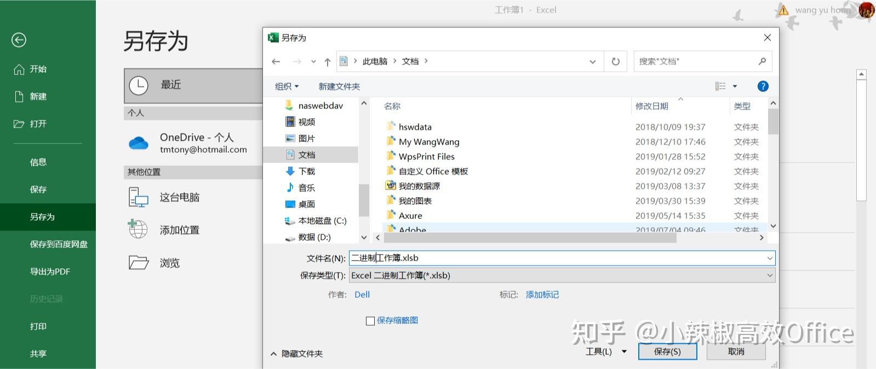Collapse folders with 隐藏文件夹
Screen dimensions: 876x369
(296, 354)
